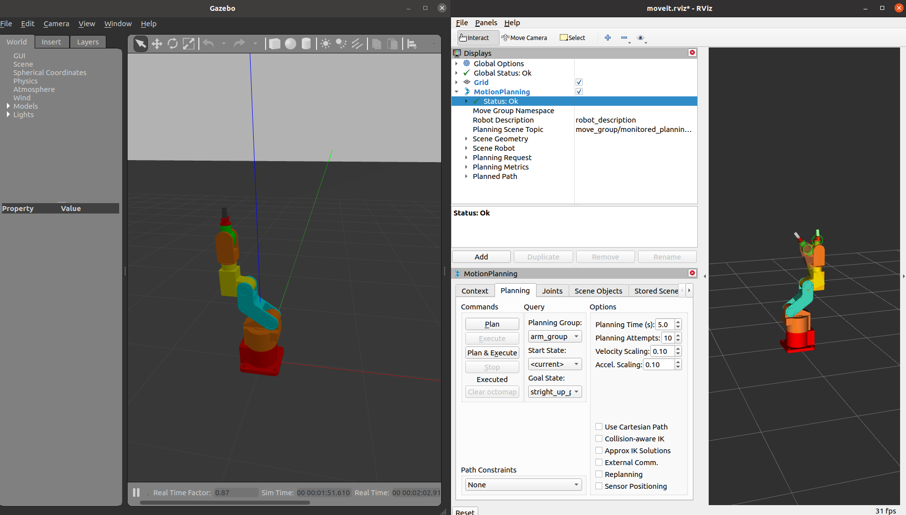Click the Add display button
Screen dimensions: 906x515
(481, 257)
